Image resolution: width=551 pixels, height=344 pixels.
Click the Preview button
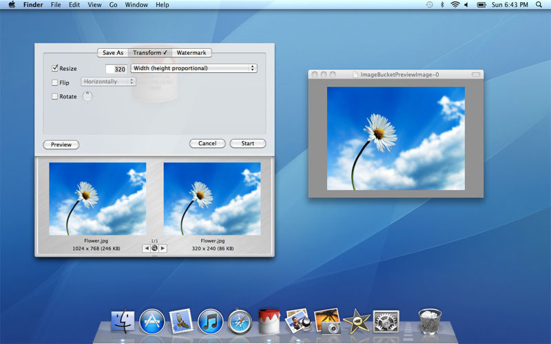(x=61, y=144)
